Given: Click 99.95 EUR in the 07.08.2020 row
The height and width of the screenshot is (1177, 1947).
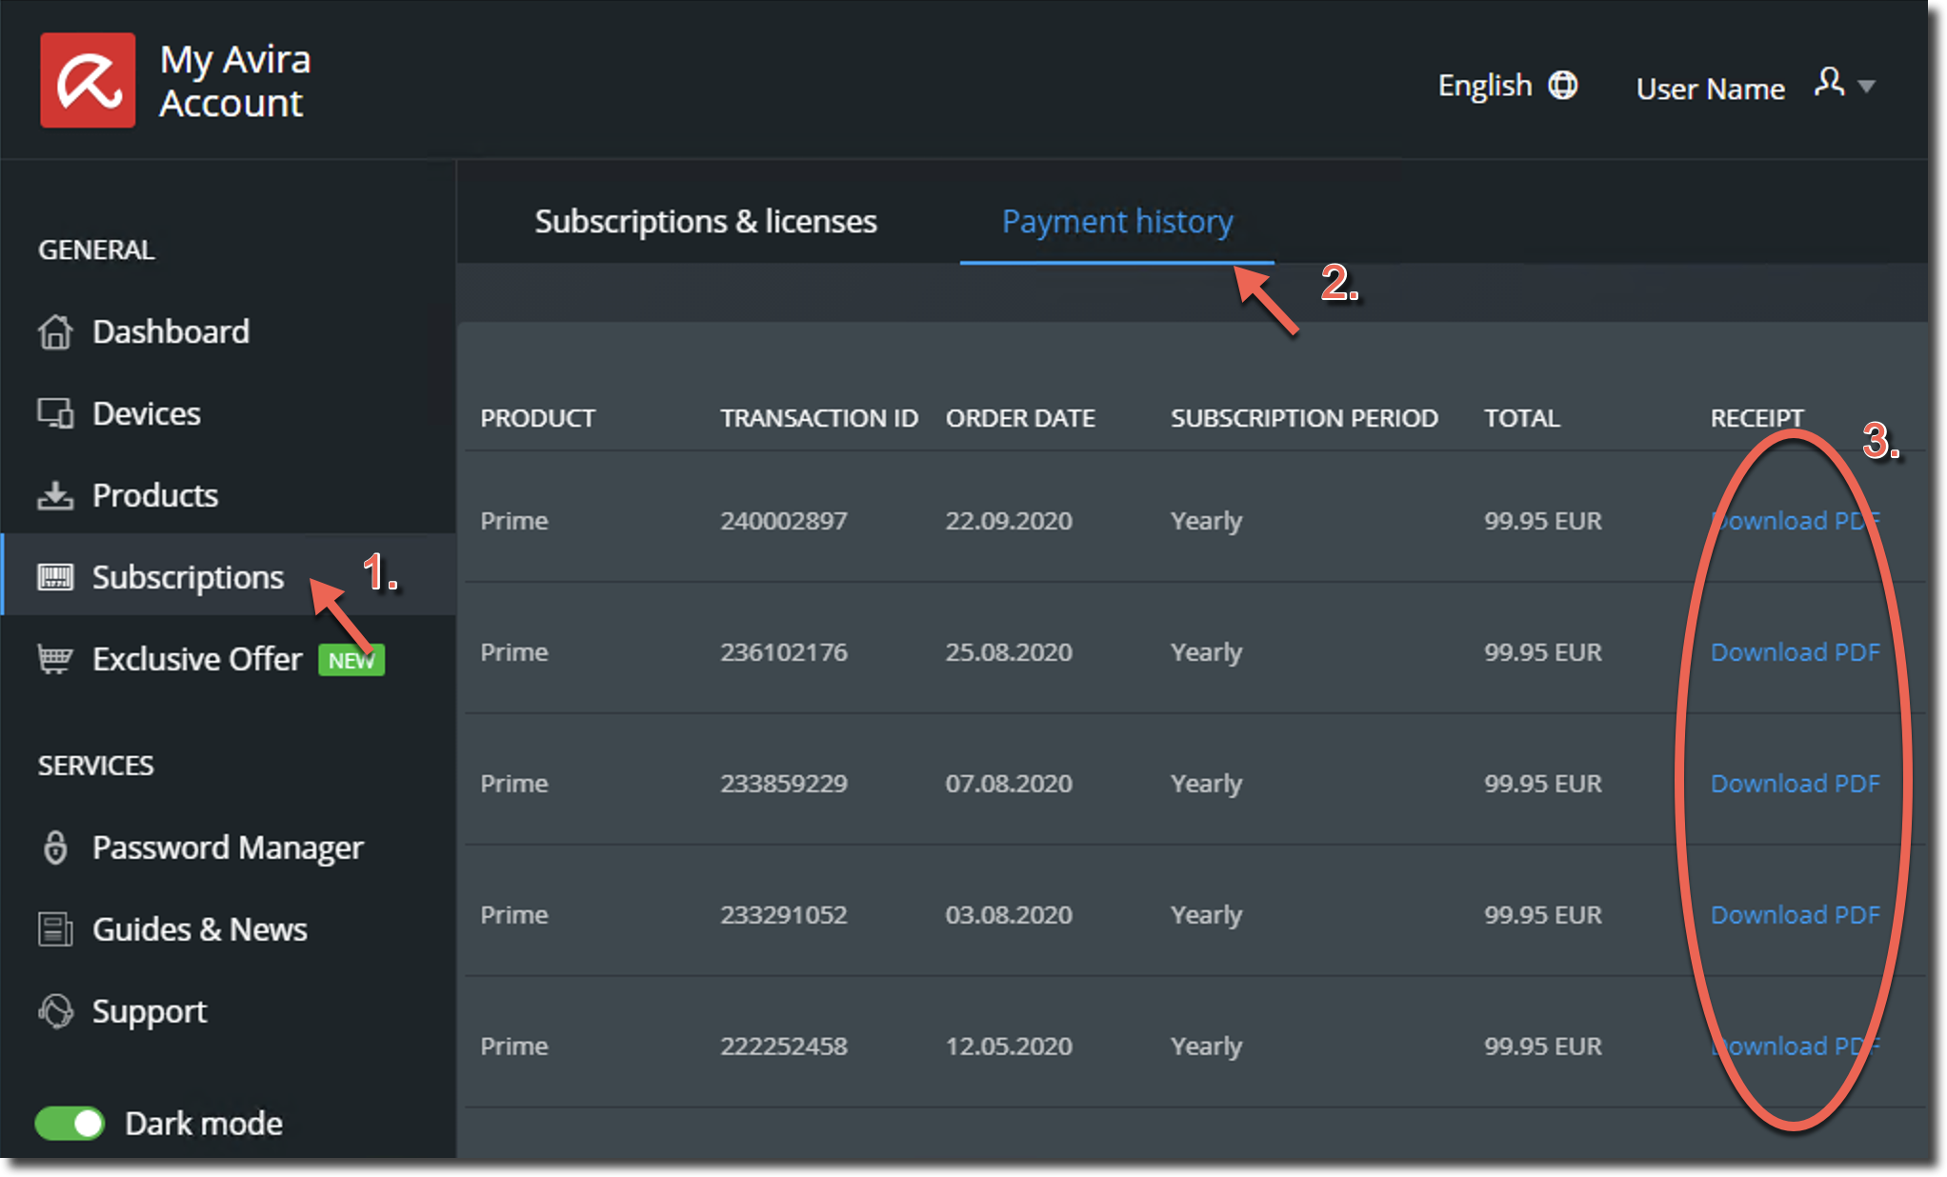Looking at the screenshot, I should [1543, 784].
